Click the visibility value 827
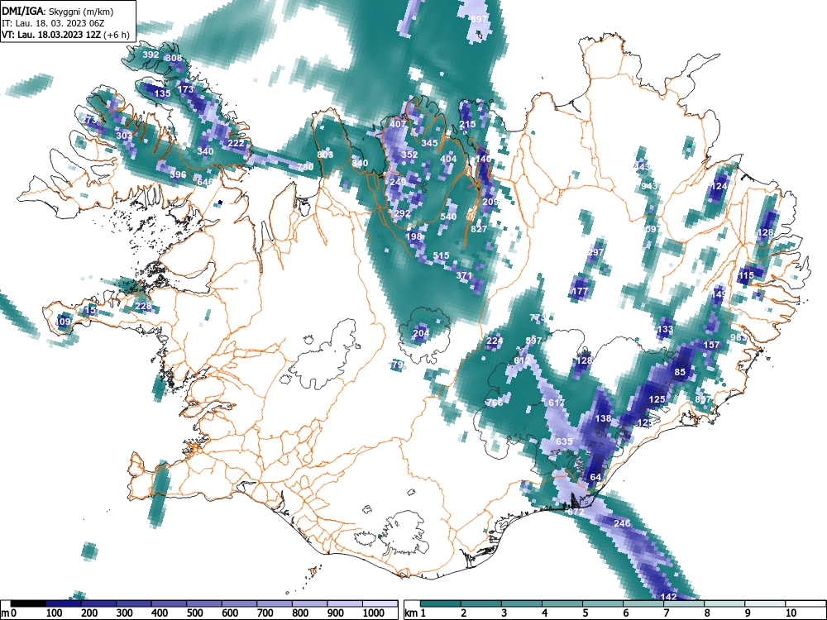 (479, 229)
